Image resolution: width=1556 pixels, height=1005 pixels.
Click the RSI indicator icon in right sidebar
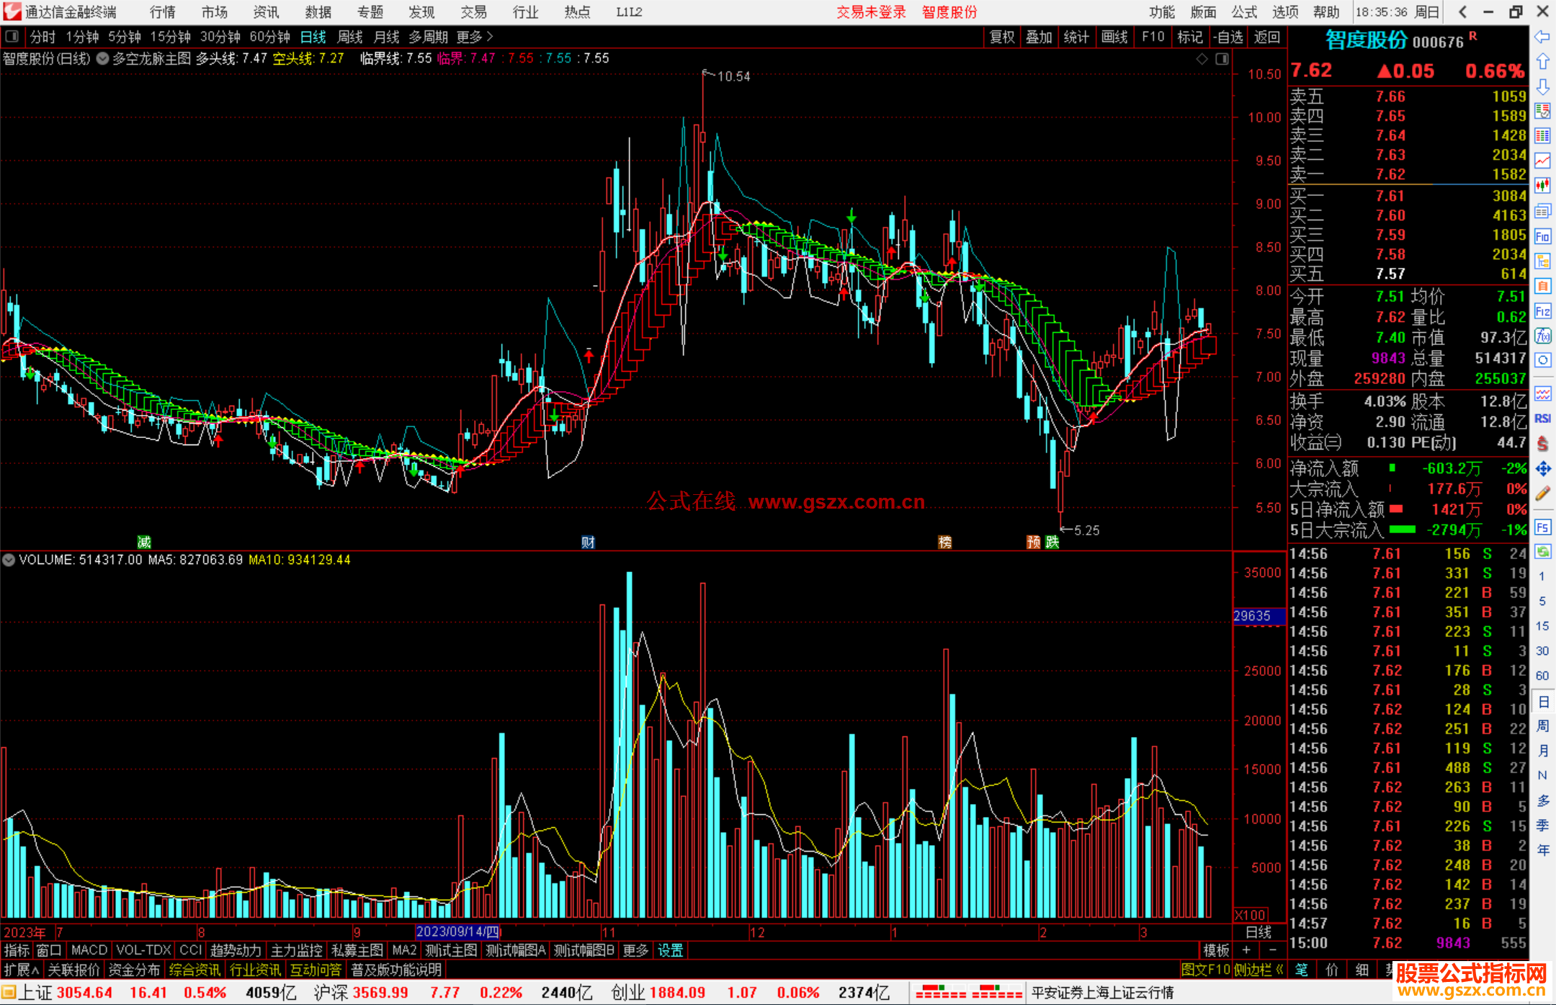[1542, 419]
